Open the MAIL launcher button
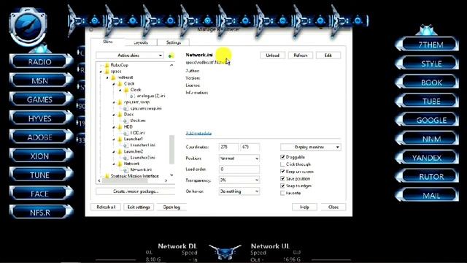Screen dimensions: 467x263 (428, 195)
